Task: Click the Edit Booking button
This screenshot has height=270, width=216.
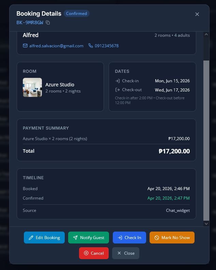Action: tap(44, 238)
